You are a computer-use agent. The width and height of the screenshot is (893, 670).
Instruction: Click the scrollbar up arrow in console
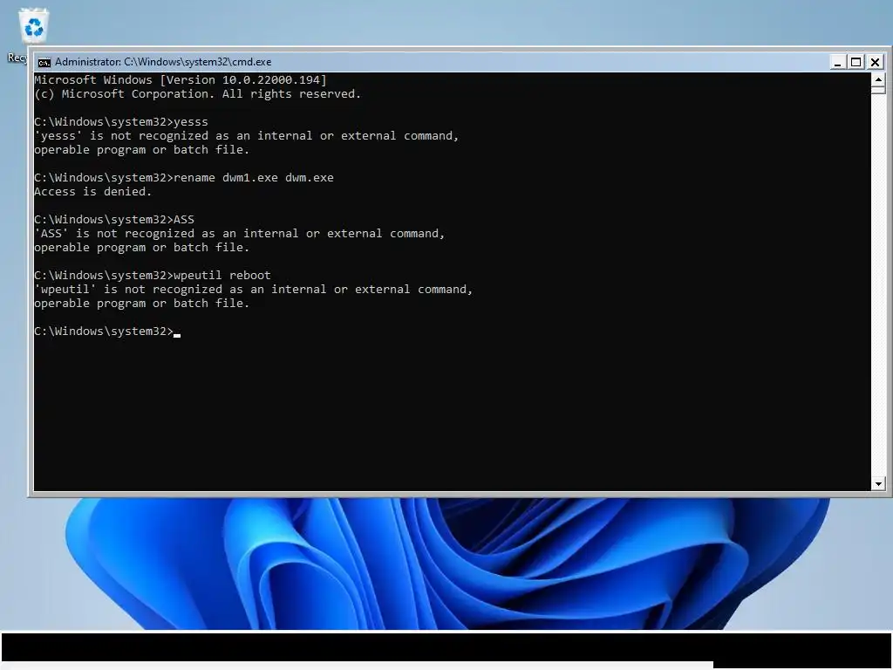877,79
